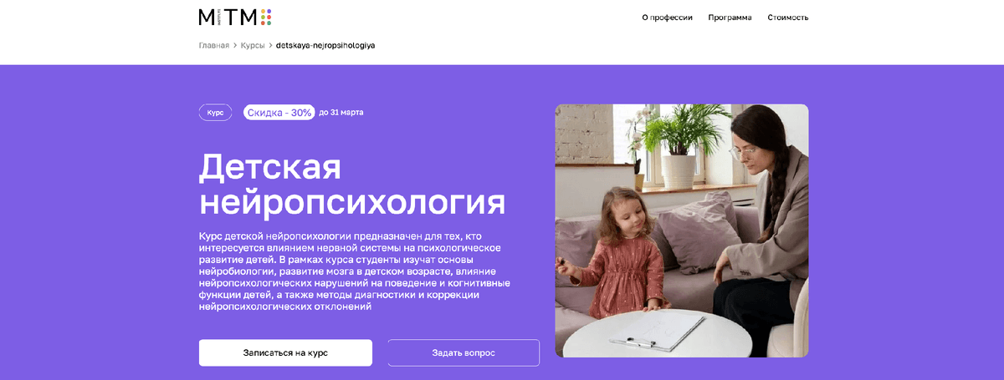The width and height of the screenshot is (1004, 380).
Task: Click the Курс tag badge
Action: click(215, 112)
